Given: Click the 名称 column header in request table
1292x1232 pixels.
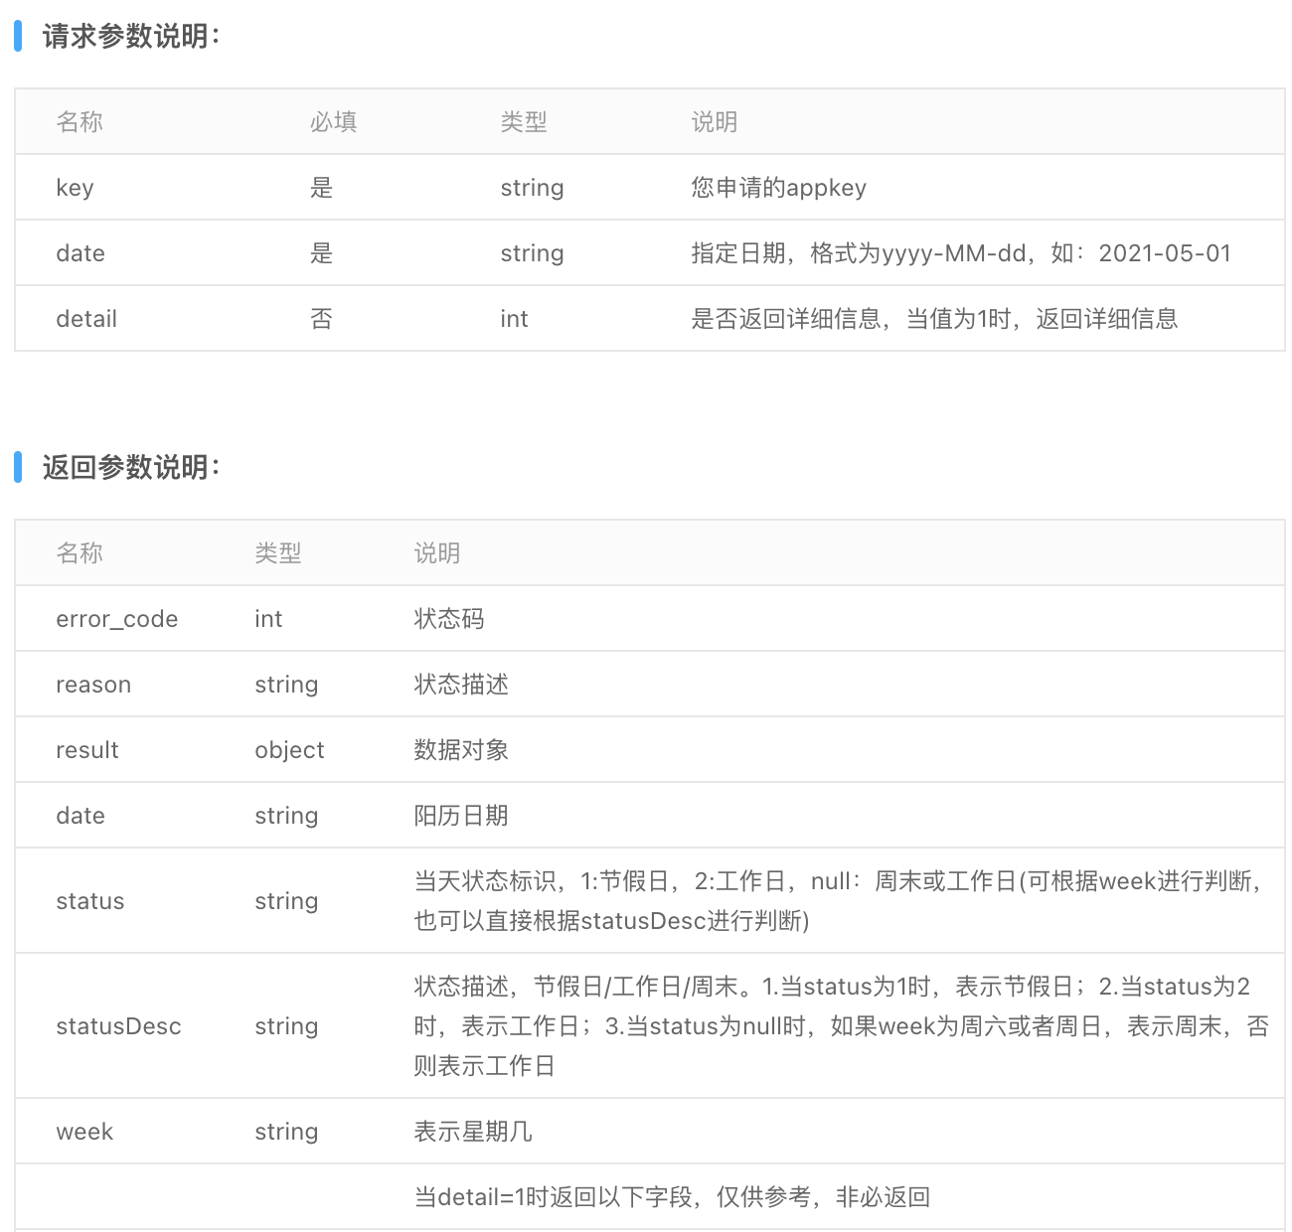Looking at the screenshot, I should (x=79, y=121).
